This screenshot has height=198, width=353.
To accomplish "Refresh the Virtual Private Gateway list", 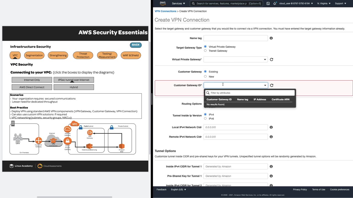I will (271, 59).
